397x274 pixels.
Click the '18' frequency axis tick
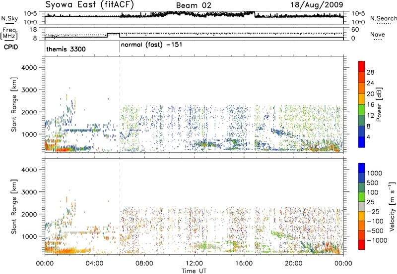click(x=33, y=30)
